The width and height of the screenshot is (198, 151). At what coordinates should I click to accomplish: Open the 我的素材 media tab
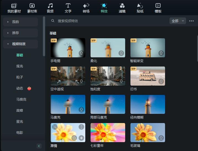(x=14, y=8)
